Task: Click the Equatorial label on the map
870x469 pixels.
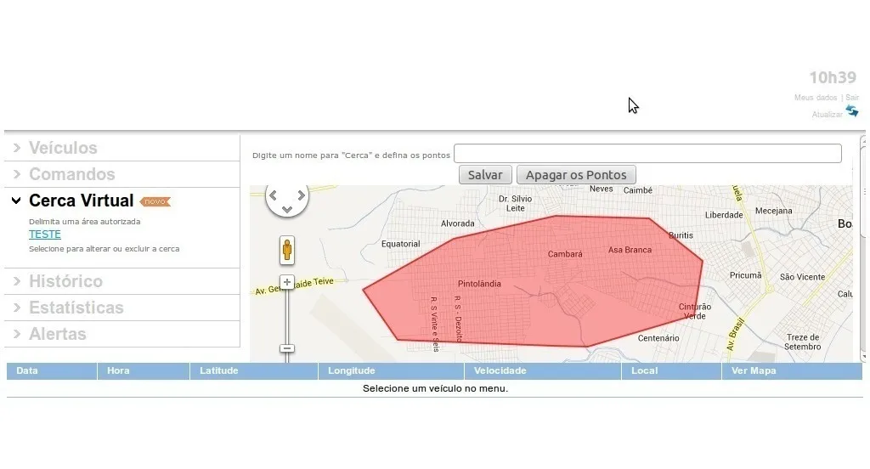Action: [x=401, y=244]
